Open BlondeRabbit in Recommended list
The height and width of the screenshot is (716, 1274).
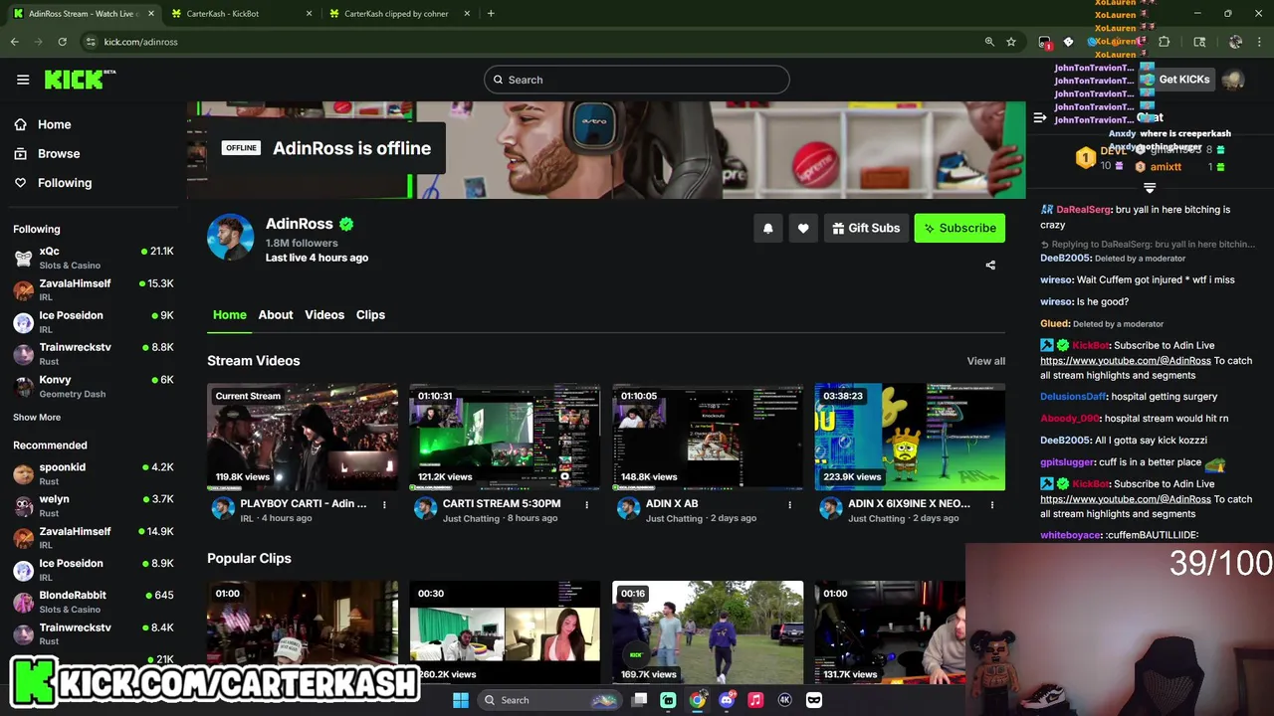(x=94, y=602)
